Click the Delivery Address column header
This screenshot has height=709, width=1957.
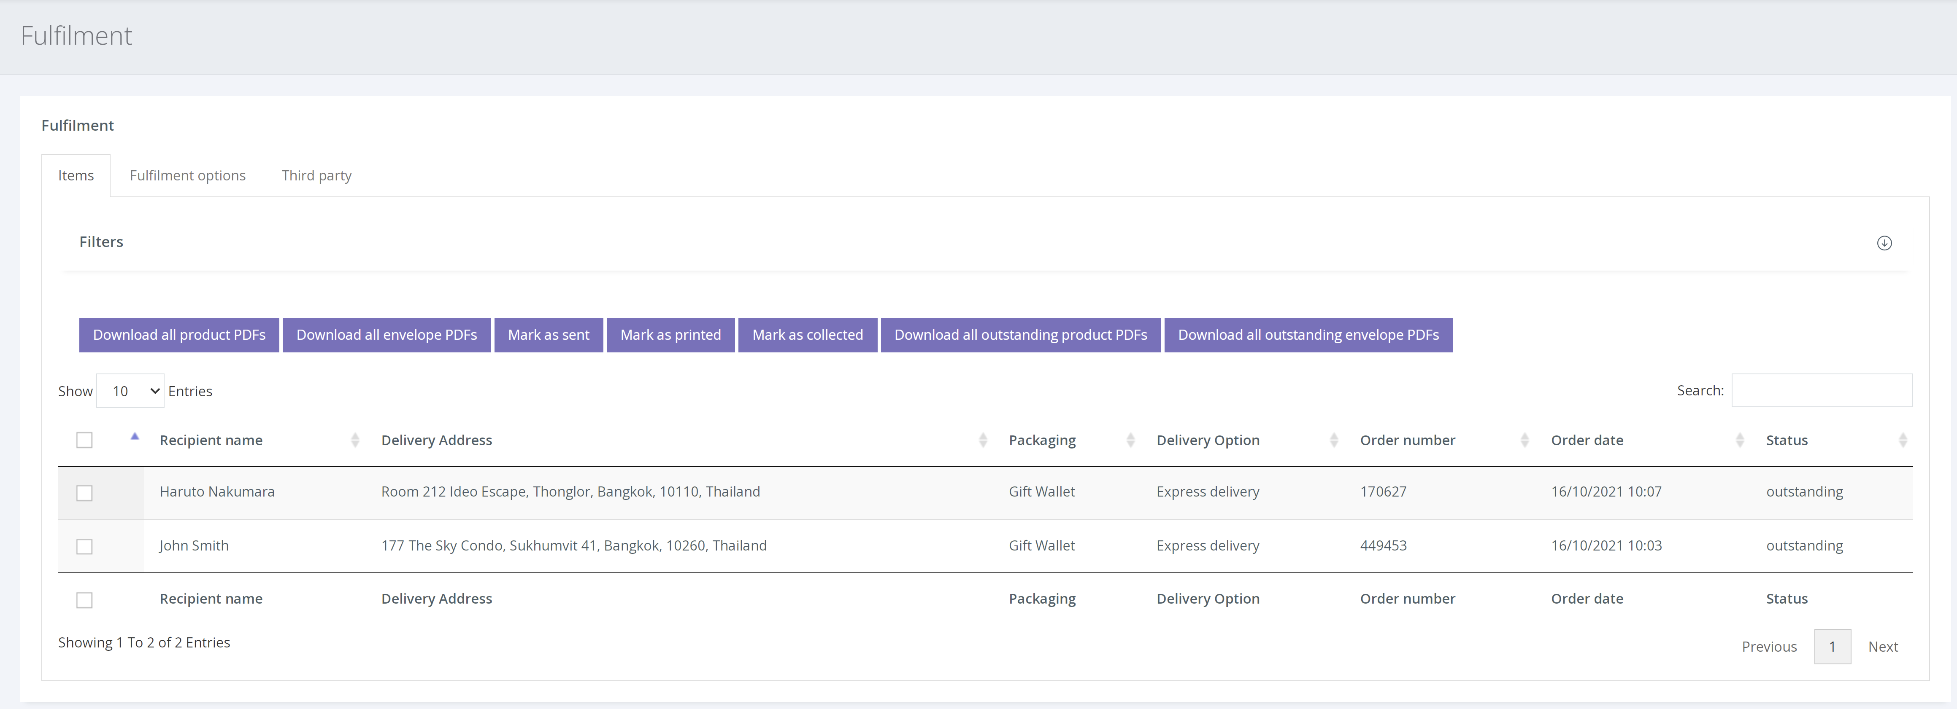coord(437,440)
